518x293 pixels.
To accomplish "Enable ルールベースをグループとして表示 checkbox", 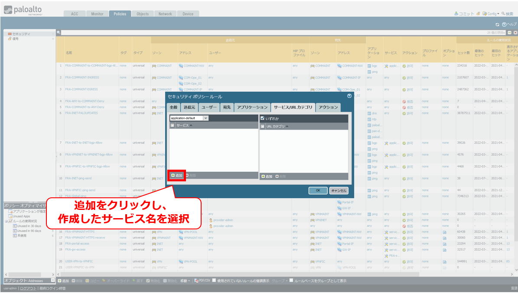I will click(x=291, y=280).
